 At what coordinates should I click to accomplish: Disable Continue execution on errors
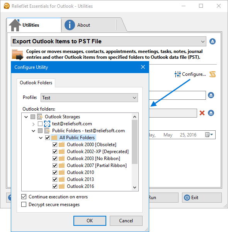(x=24, y=197)
